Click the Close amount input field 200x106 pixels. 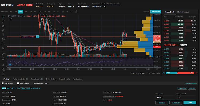186,98
